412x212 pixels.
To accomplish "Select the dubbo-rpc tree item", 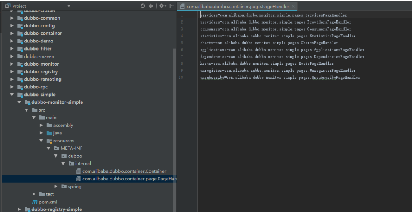I will pos(36,87).
